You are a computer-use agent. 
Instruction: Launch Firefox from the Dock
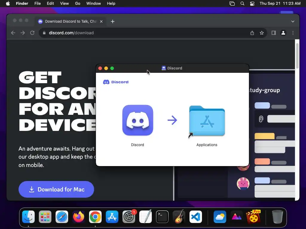[x=79, y=217]
